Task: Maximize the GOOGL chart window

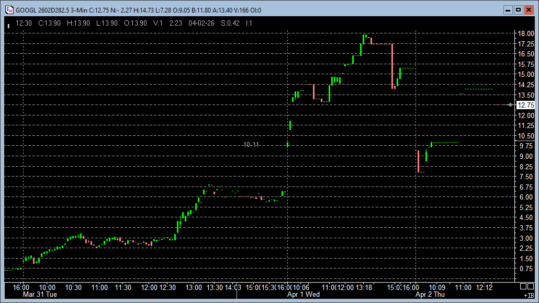Action: 518,10
